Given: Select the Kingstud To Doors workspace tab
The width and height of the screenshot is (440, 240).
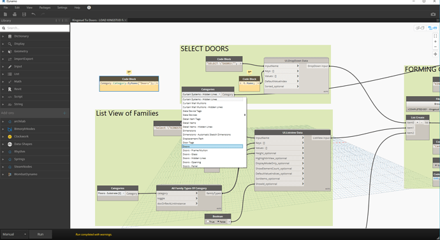Looking at the screenshot, I should [98, 20].
